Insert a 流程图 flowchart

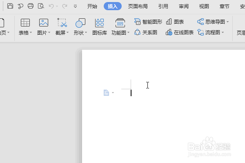pyautogui.click(x=209, y=33)
